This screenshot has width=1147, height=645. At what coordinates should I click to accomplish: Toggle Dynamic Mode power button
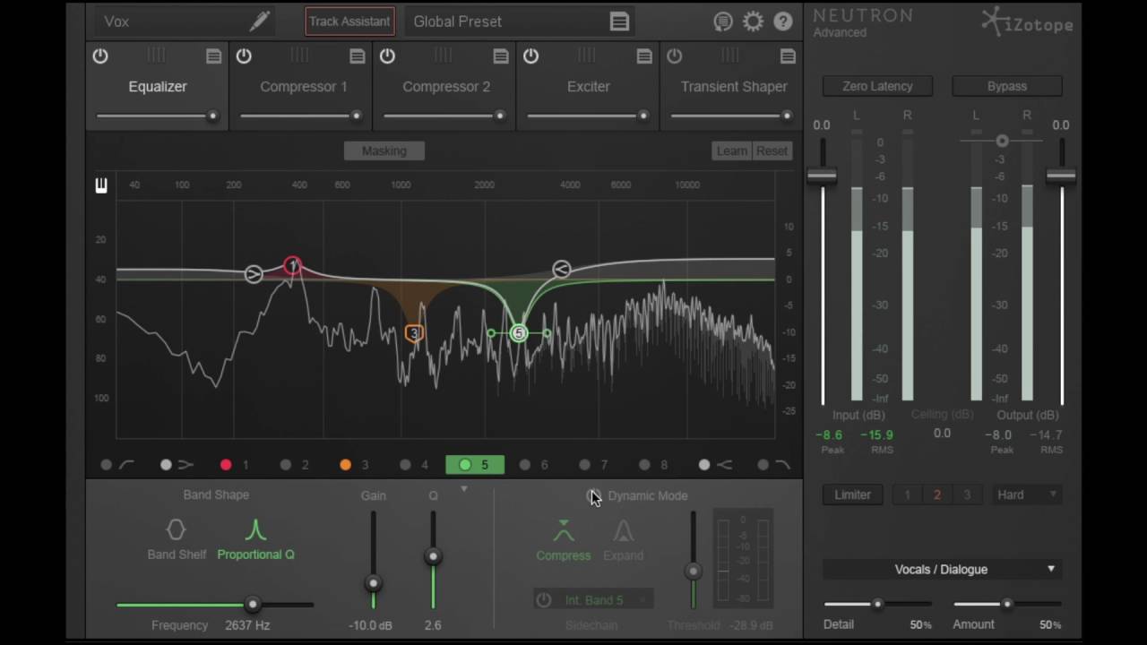(x=593, y=495)
